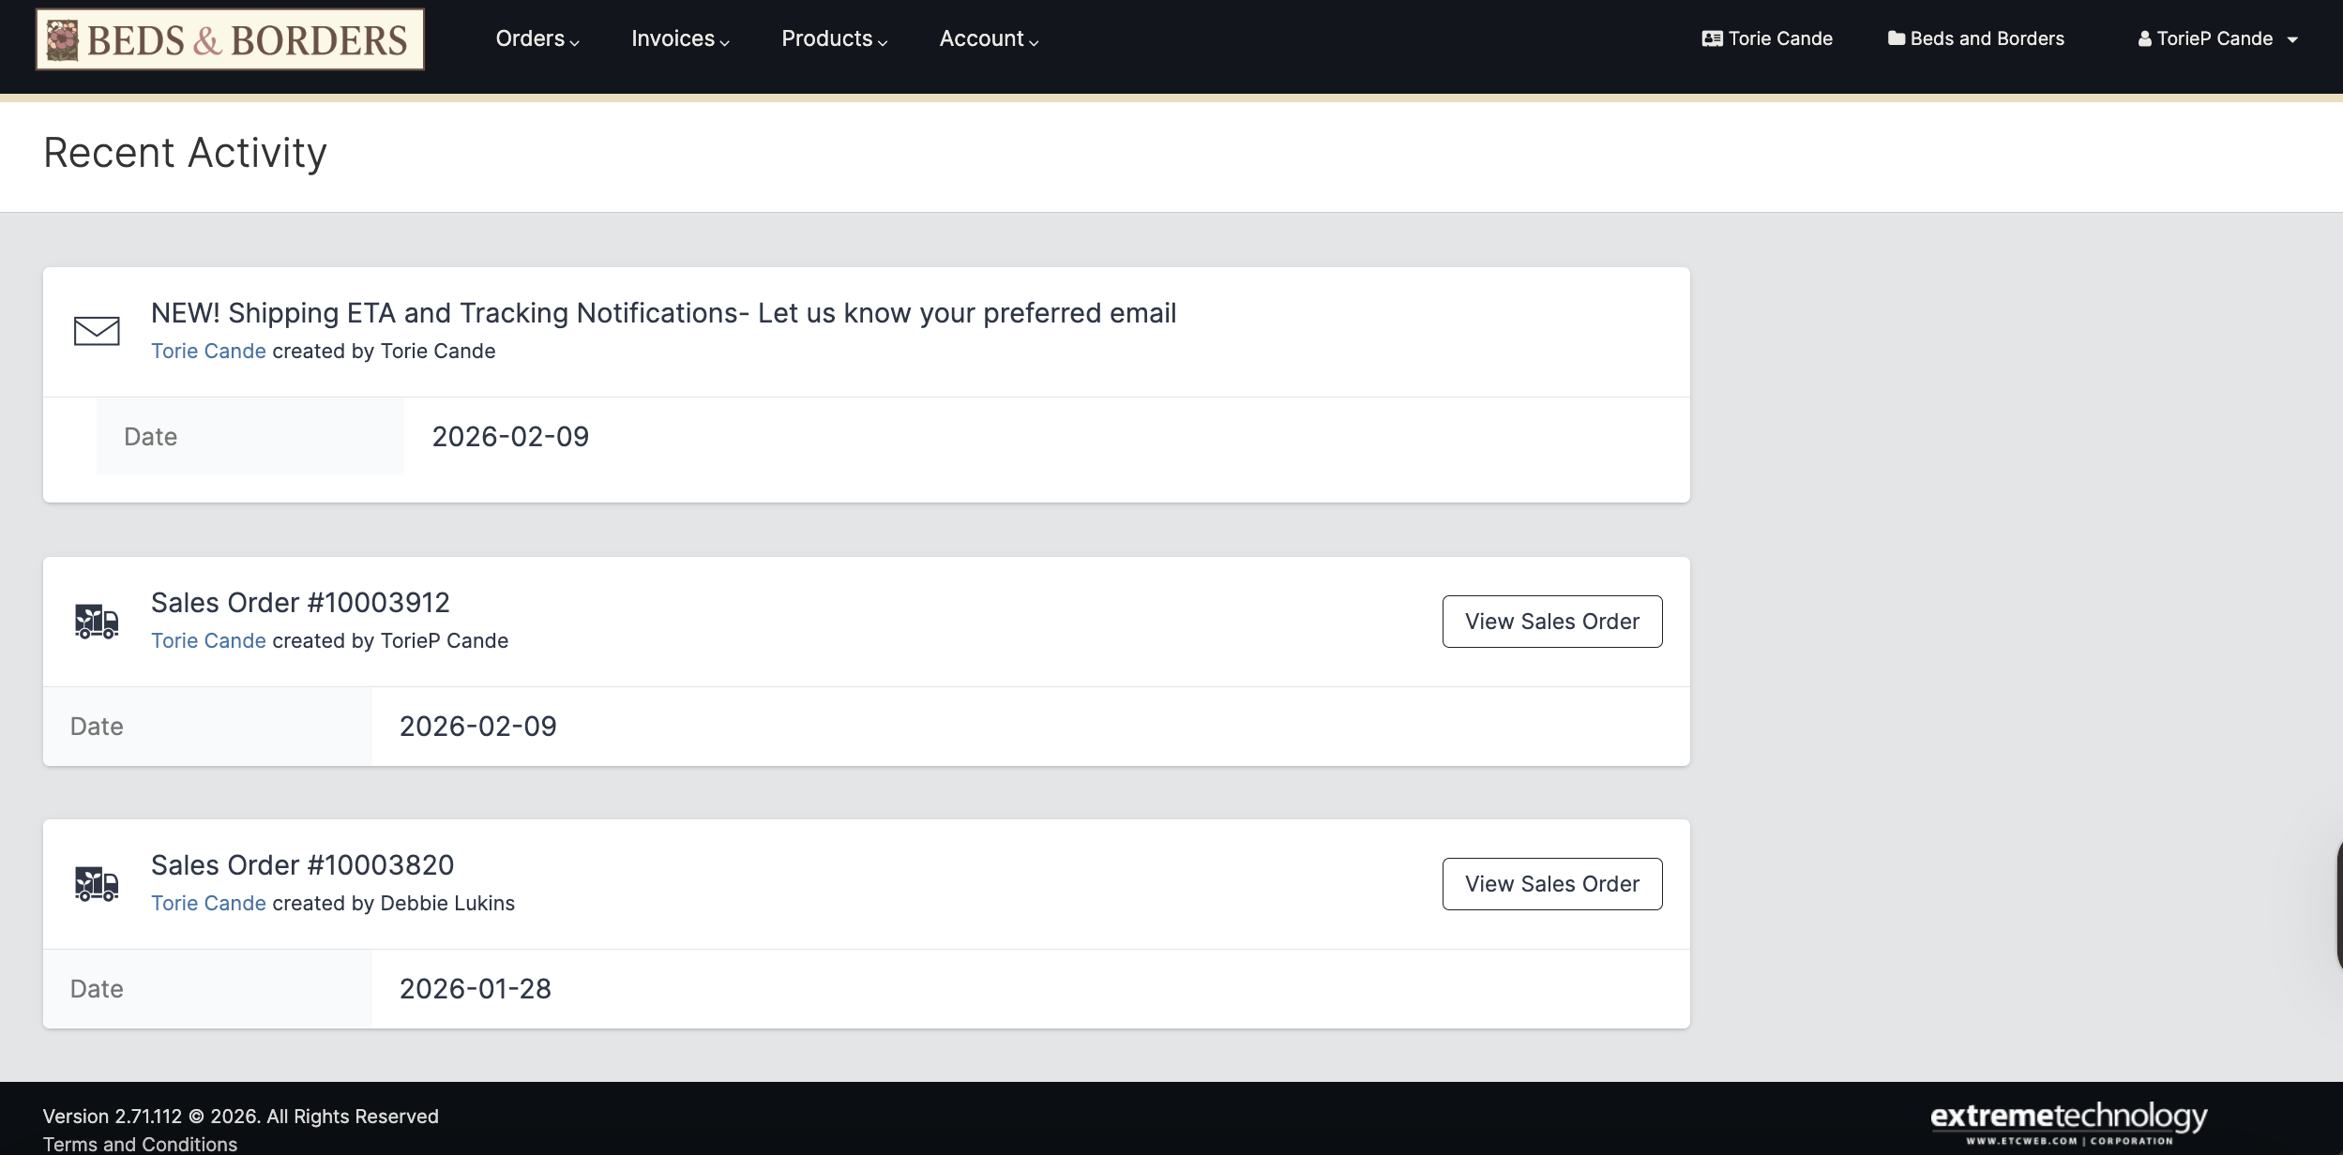View Sales Order #10003912
The height and width of the screenshot is (1155, 2343).
[1551, 622]
